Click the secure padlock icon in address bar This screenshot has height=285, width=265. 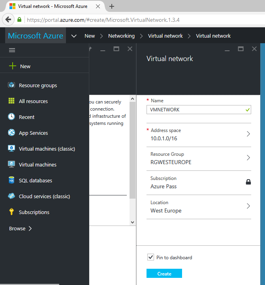[19, 19]
